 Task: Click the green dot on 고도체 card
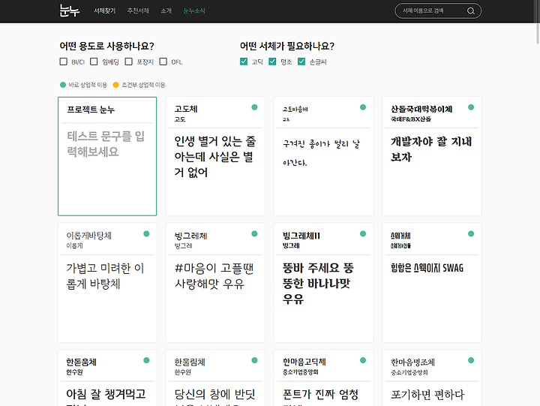tap(254, 107)
